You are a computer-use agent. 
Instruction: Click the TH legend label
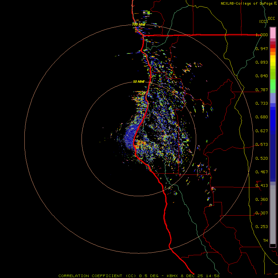pos(265,240)
